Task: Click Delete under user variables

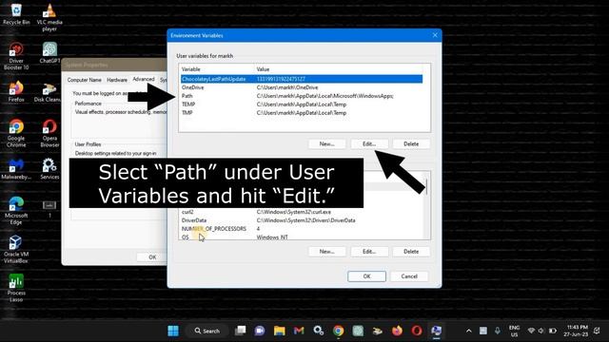Action: [x=411, y=143]
